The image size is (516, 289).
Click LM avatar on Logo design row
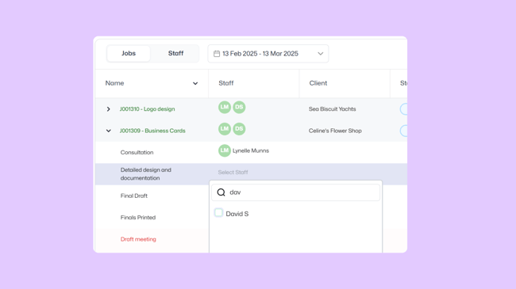[225, 107]
